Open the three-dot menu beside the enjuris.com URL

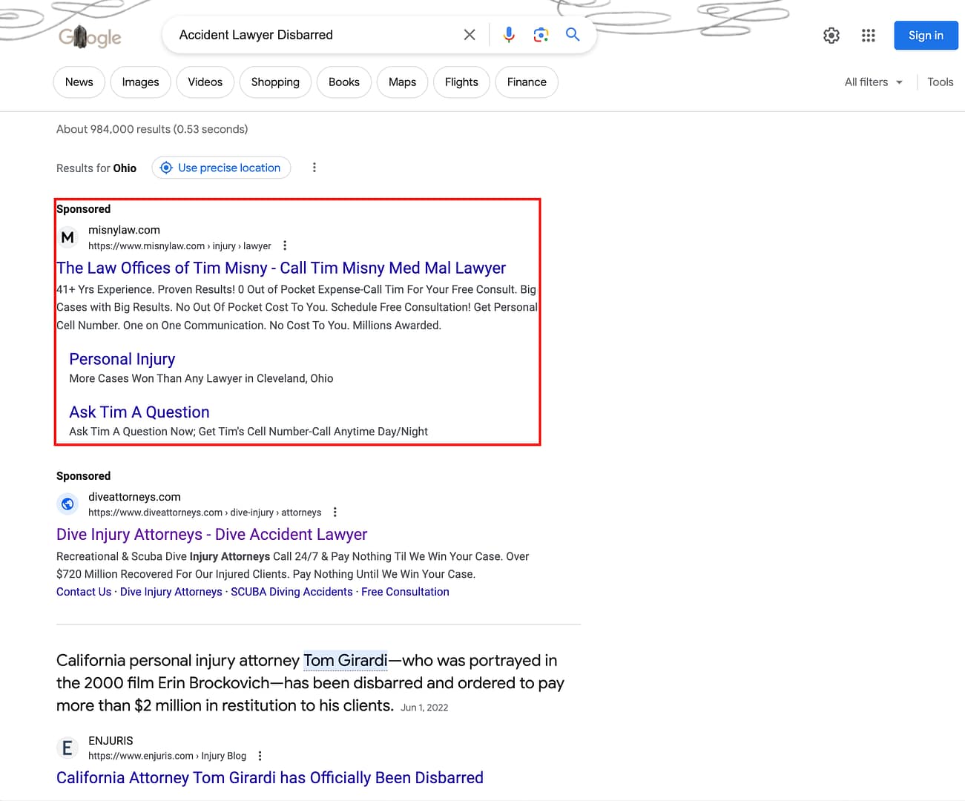260,756
